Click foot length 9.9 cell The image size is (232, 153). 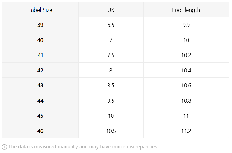click(x=186, y=25)
